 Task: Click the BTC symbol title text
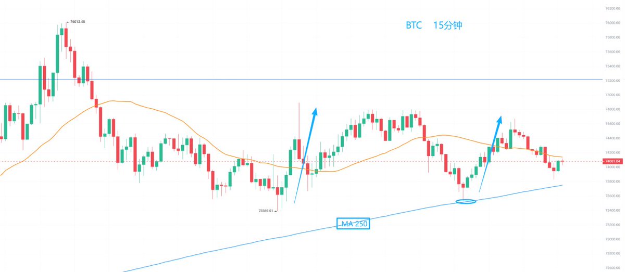point(414,25)
